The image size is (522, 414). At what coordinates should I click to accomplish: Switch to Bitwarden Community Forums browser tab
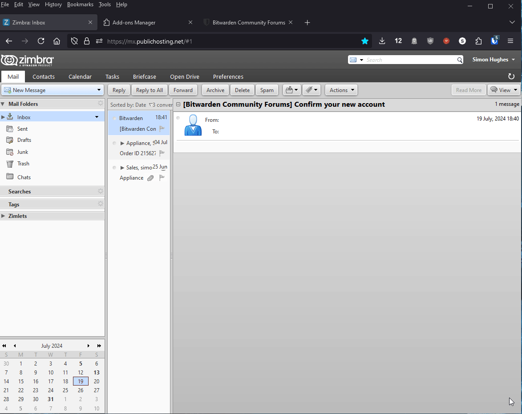249,23
